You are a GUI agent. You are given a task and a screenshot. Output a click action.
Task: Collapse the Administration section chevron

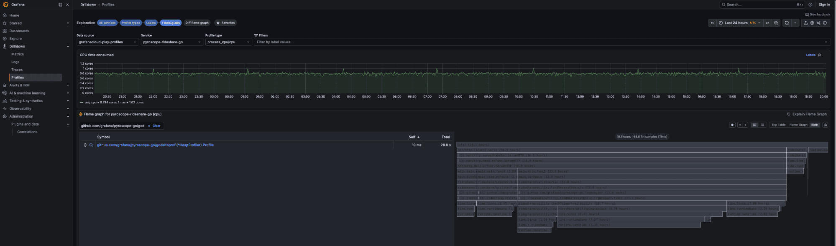click(x=68, y=116)
